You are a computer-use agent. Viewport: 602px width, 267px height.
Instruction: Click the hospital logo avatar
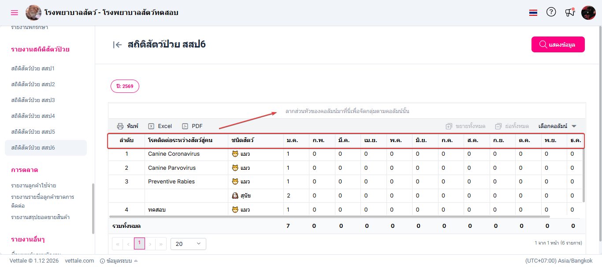[33, 13]
